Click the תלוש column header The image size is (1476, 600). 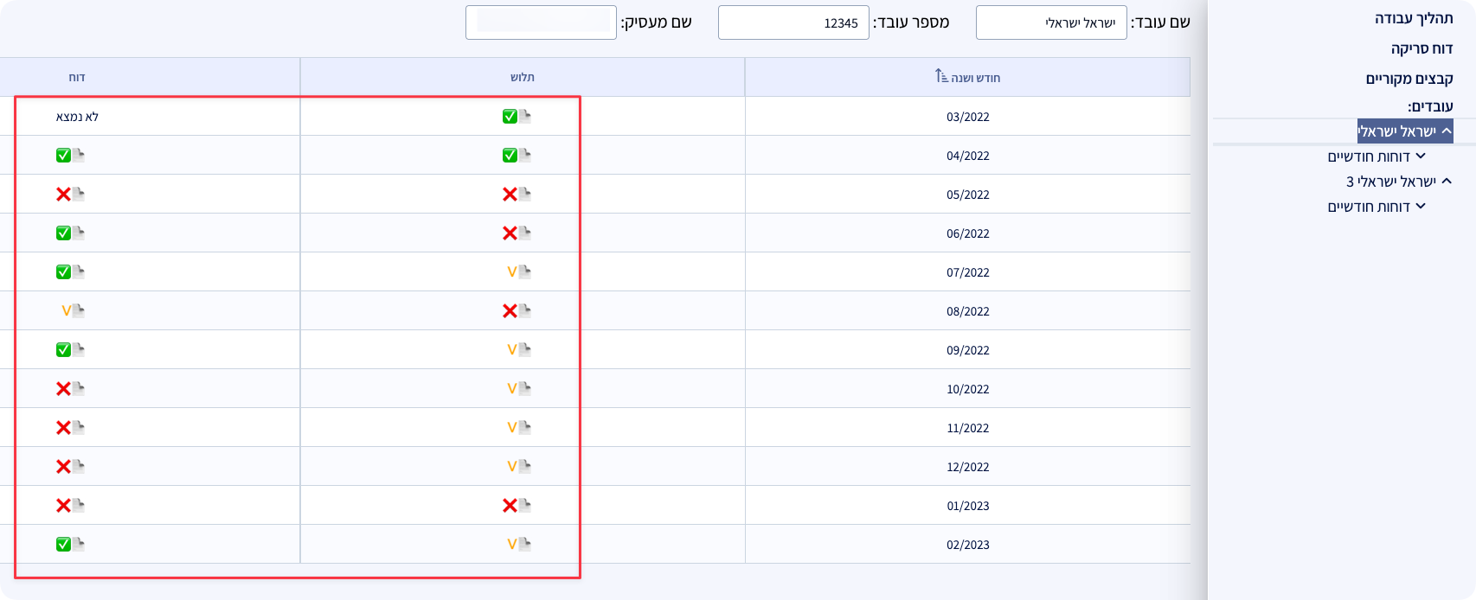tap(523, 77)
